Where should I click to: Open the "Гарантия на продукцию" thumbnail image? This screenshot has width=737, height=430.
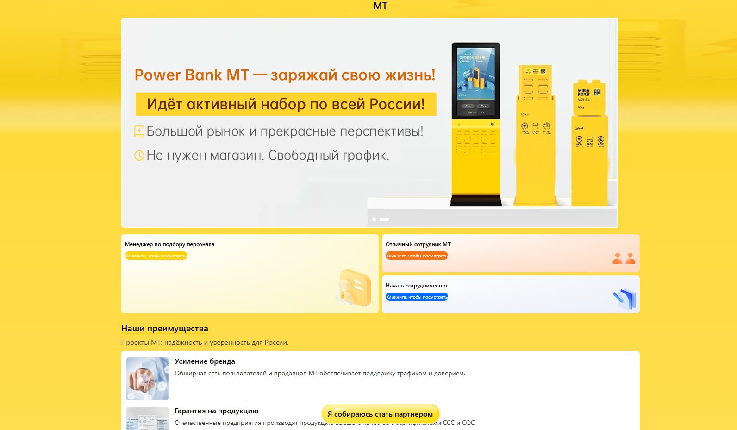point(147,418)
